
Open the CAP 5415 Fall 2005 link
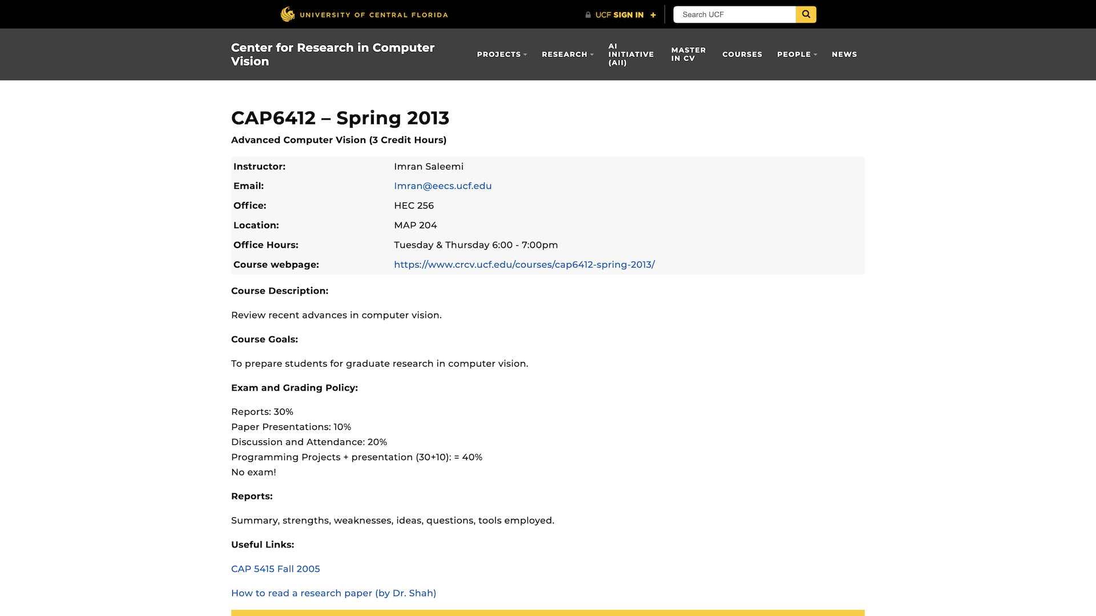[x=276, y=569]
